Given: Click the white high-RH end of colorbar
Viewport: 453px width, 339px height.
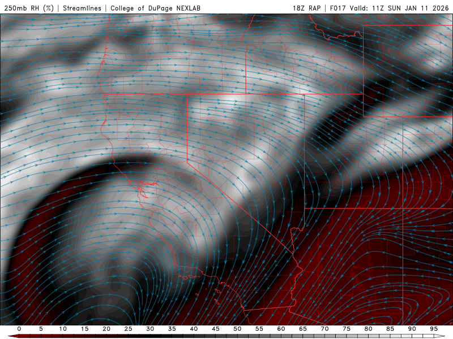Looking at the screenshot, I should 441,336.
